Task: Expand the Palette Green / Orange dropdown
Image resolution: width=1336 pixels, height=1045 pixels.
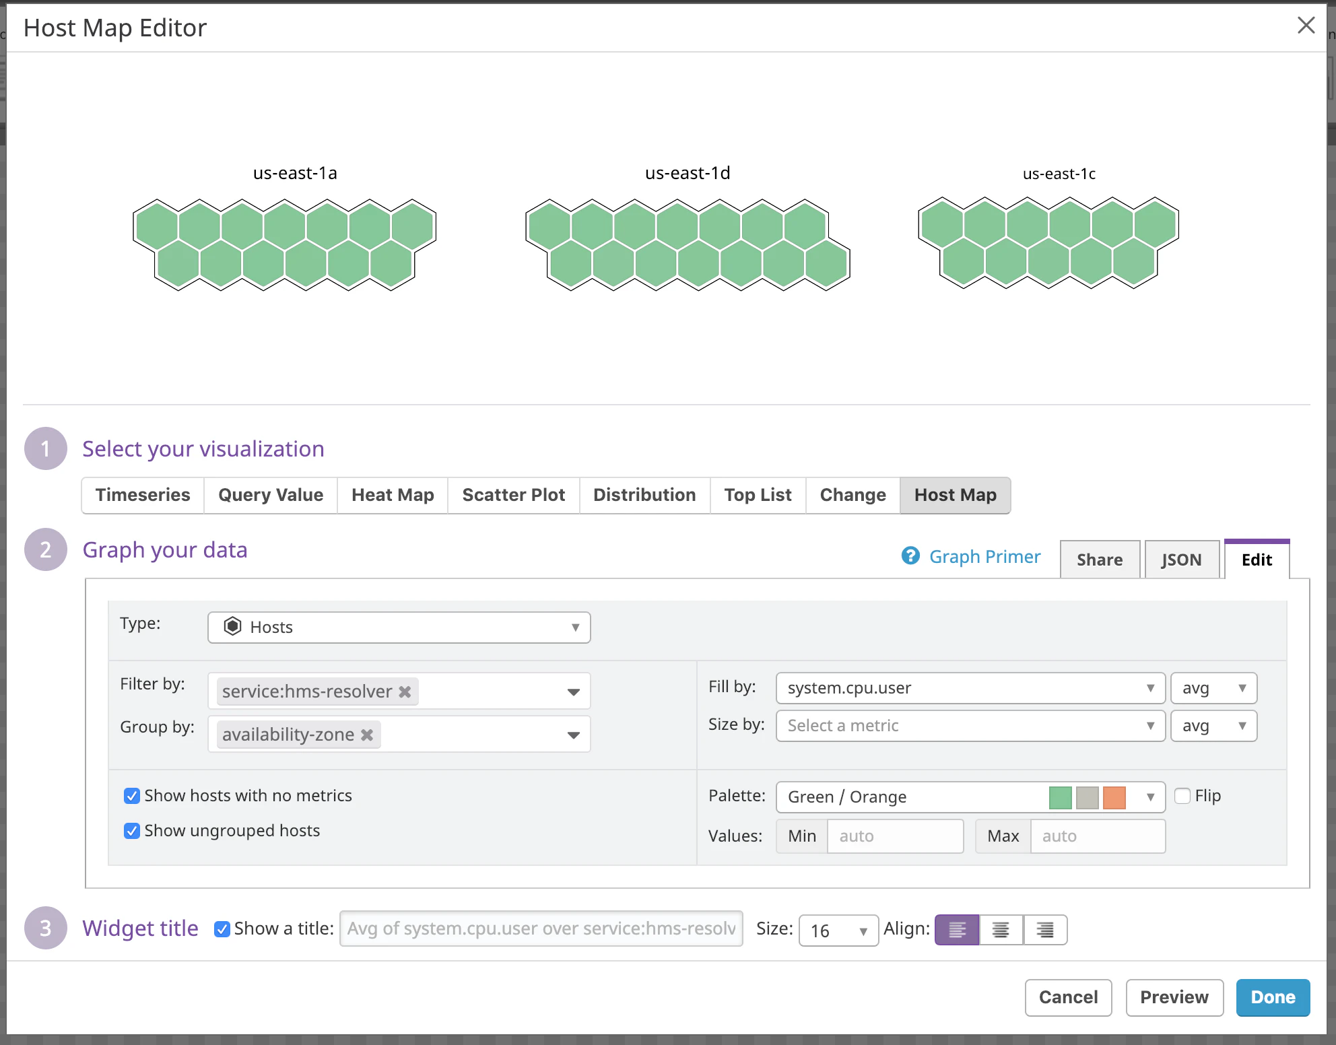Action: pyautogui.click(x=1150, y=797)
